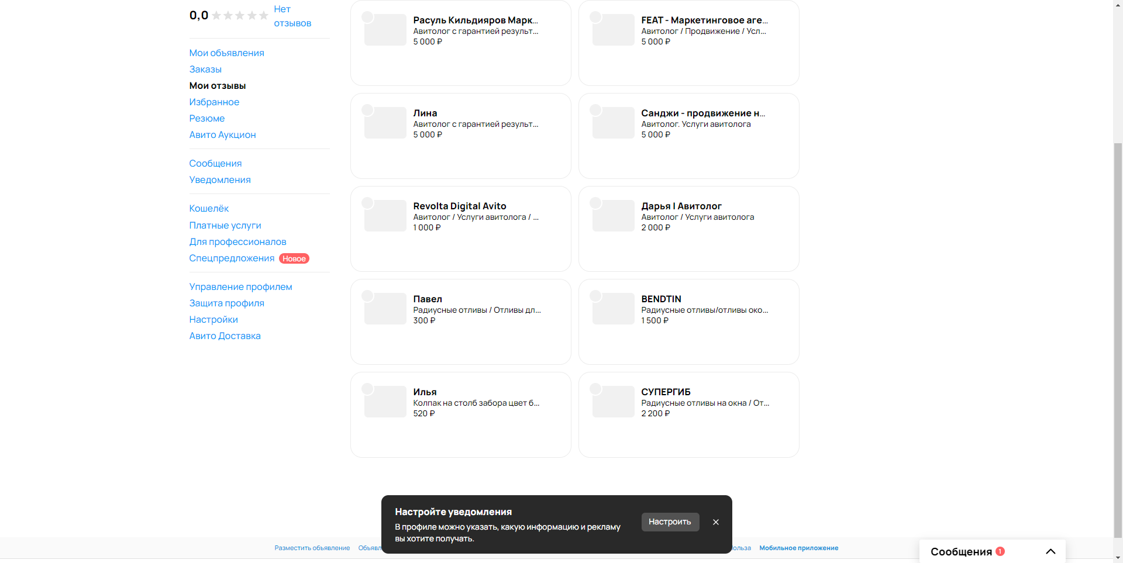
Task: Open Авито Доставка link
Action: coord(225,336)
